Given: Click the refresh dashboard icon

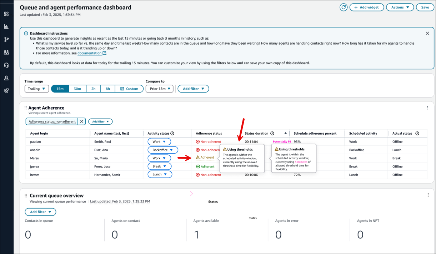Looking at the screenshot, I should click(x=344, y=7).
